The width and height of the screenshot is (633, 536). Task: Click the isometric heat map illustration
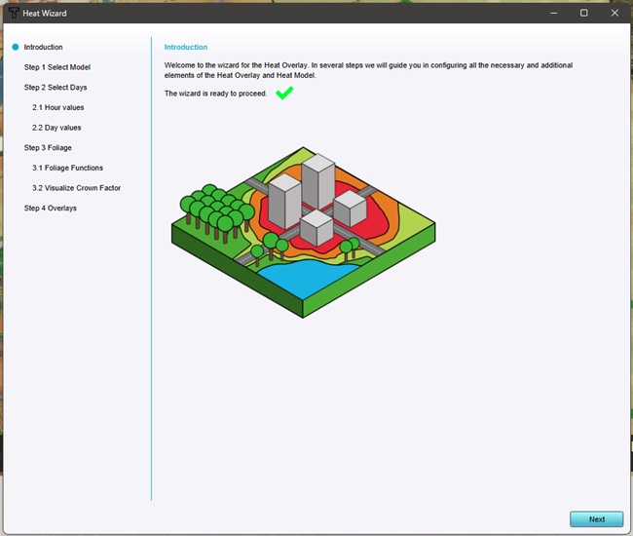coord(304,232)
